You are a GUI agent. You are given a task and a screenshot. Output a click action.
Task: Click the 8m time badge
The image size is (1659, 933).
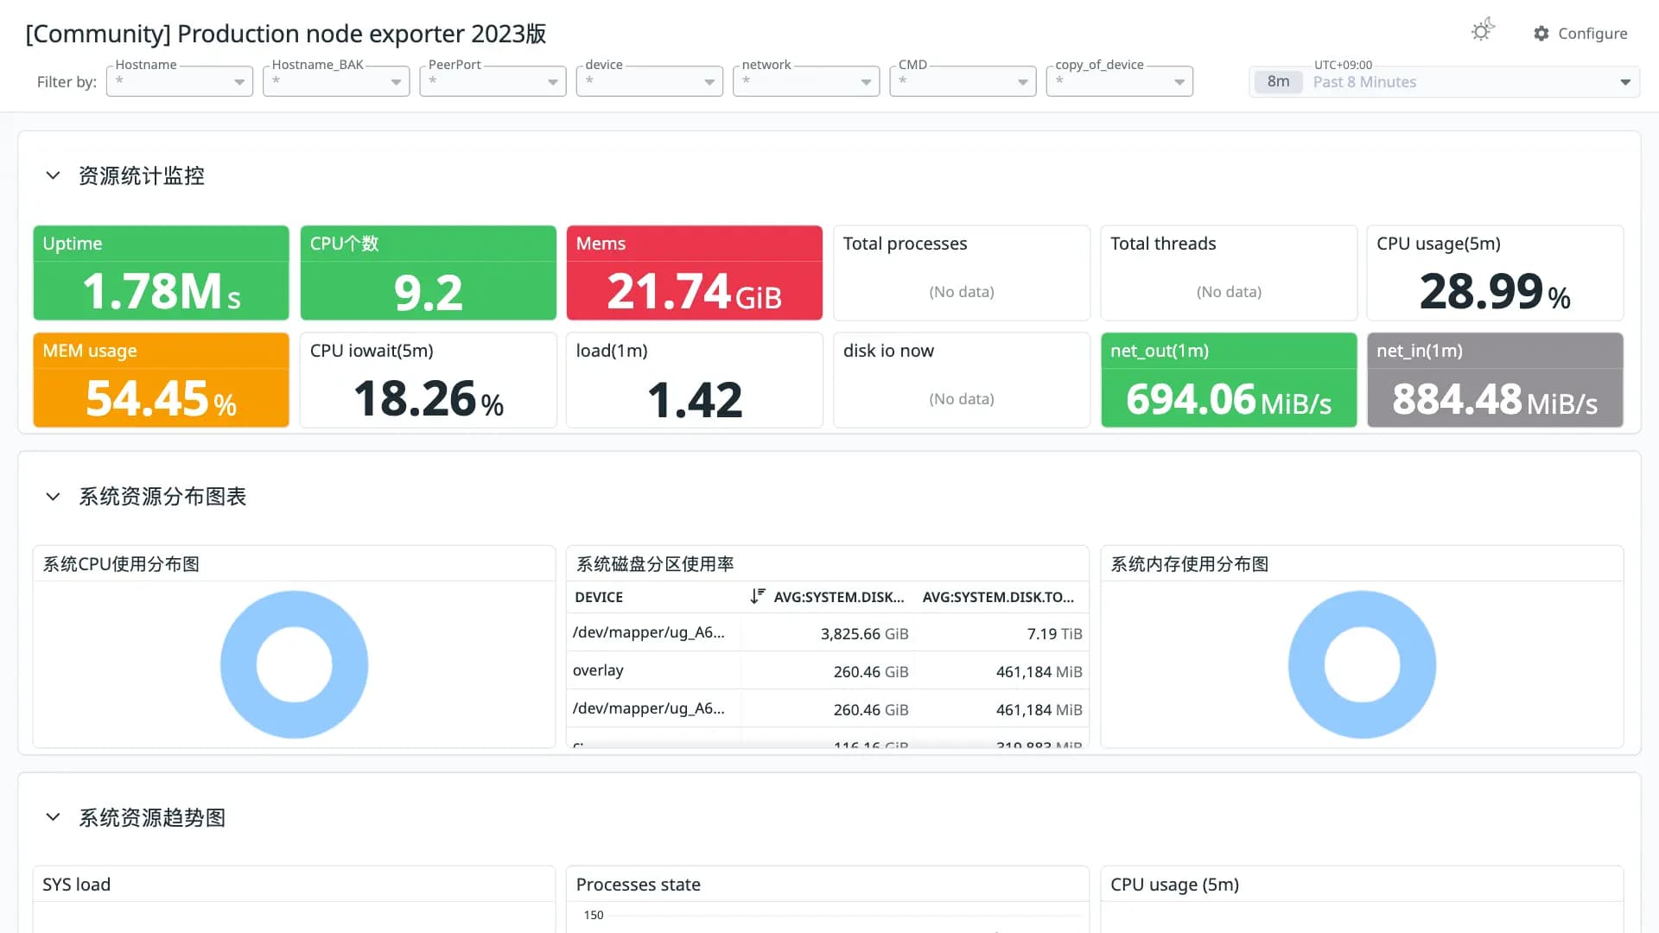[1278, 82]
